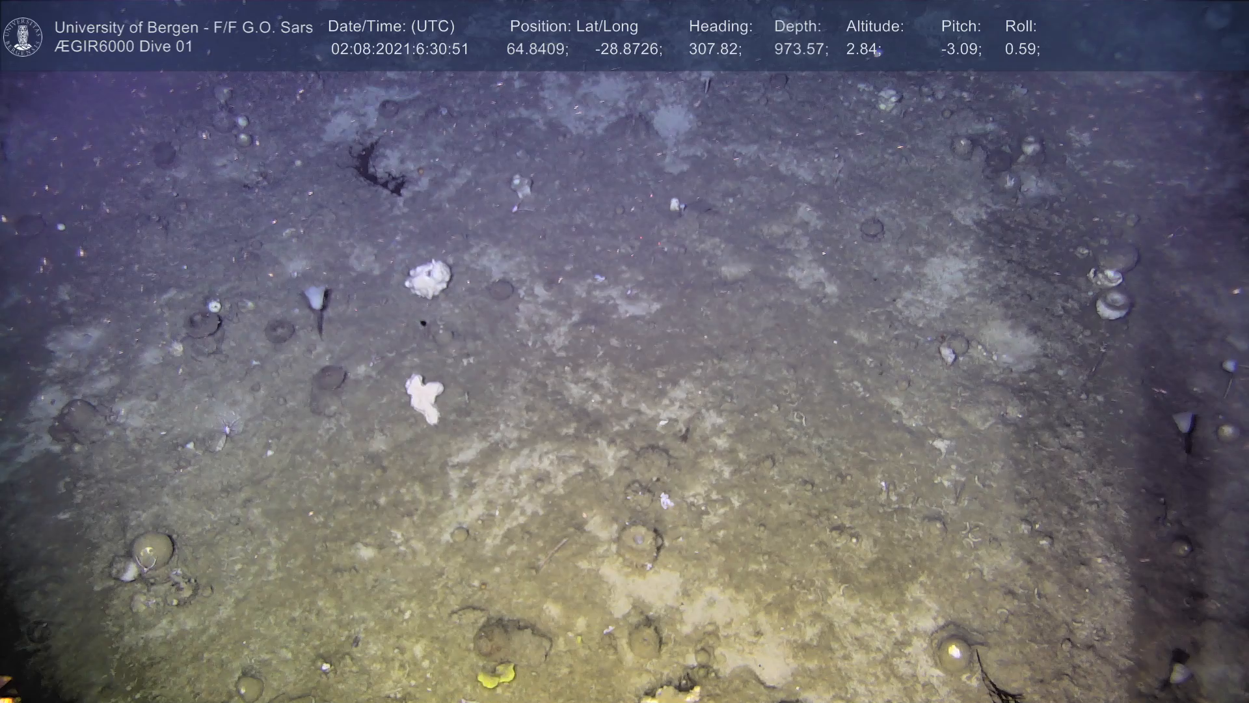Click the Heading: label

[720, 27]
